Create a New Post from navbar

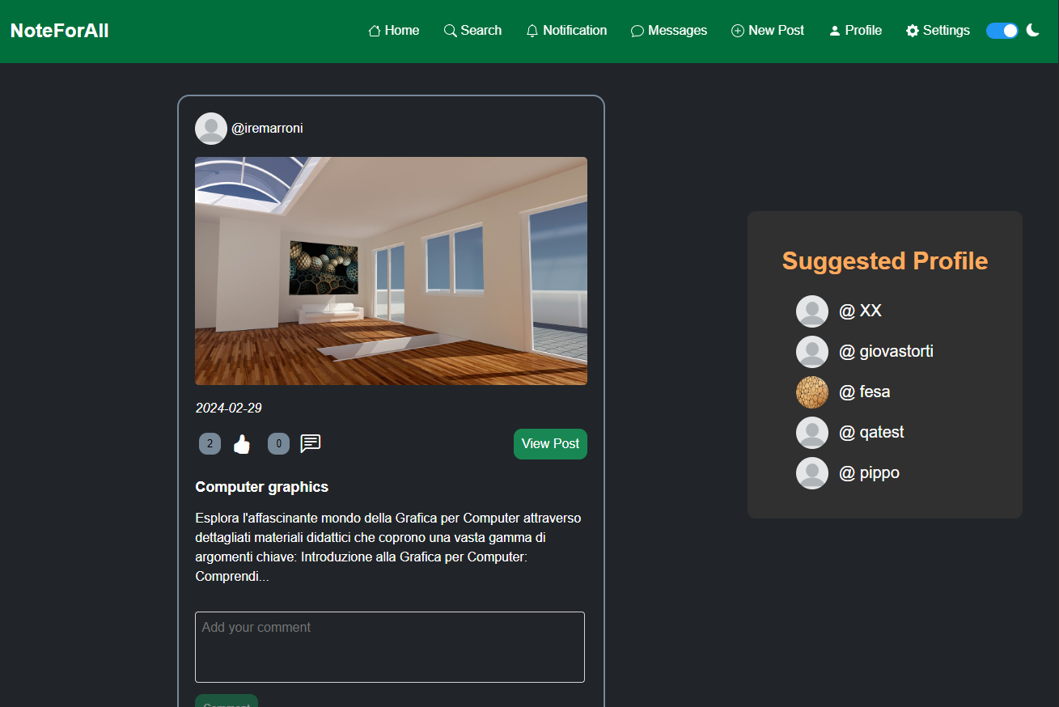click(x=768, y=31)
